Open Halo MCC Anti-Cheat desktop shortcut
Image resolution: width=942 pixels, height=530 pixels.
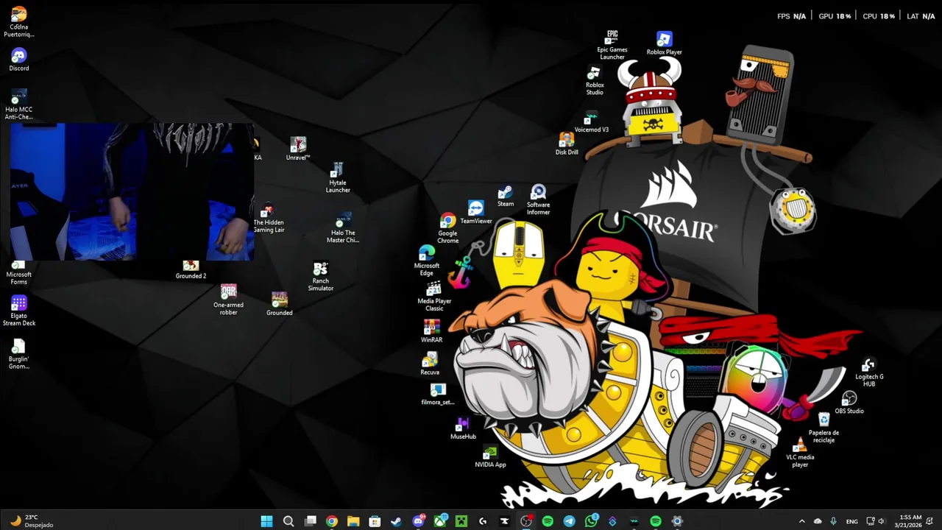pos(19,104)
